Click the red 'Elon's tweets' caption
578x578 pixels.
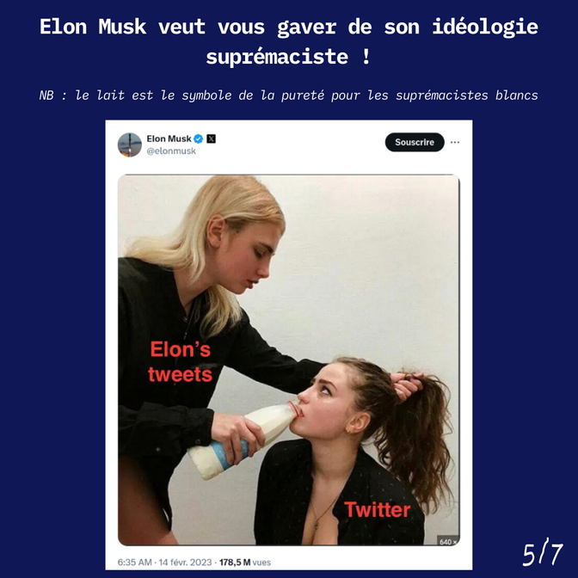pos(181,362)
